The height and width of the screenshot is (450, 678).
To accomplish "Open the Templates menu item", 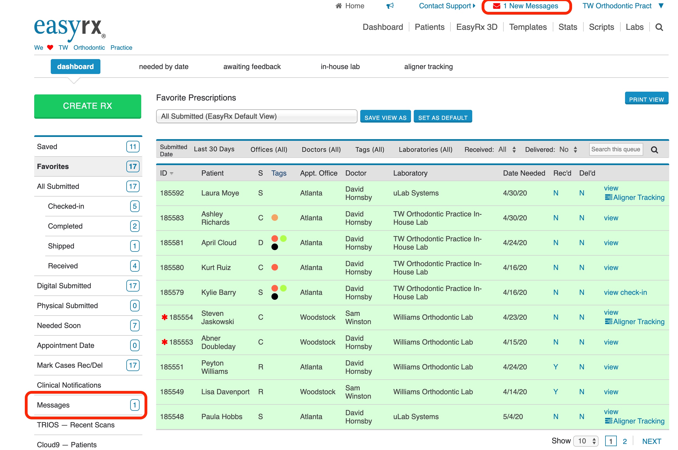I will 528,27.
